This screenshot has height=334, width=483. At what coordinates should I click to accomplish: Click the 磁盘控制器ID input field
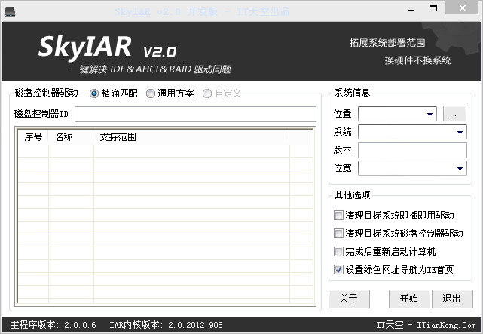[195, 114]
